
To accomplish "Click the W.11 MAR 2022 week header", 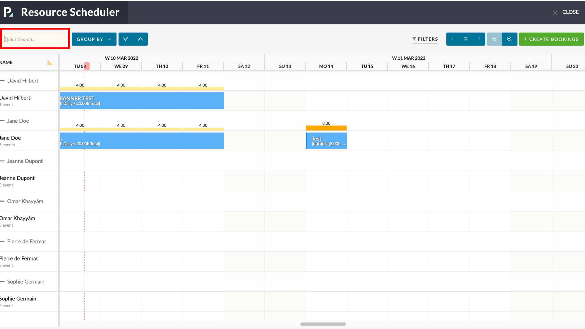I will (409, 58).
